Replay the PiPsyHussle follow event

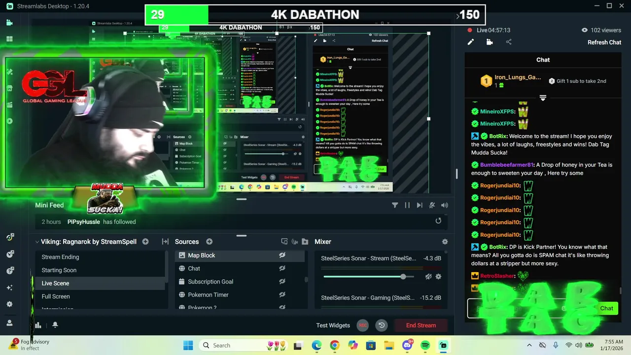click(x=438, y=221)
